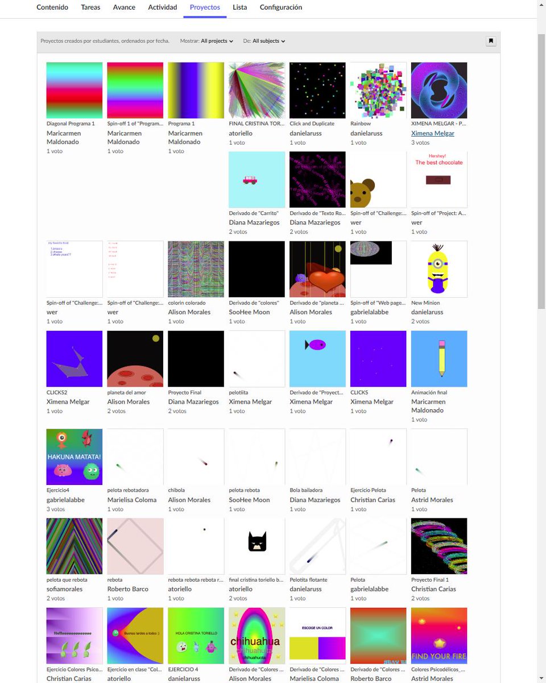546x683 pixels.
Task: Open the New Minion thumbnail
Action: click(439, 269)
